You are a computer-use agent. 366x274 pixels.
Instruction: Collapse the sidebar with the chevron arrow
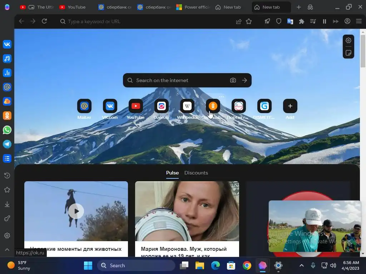click(x=7, y=249)
